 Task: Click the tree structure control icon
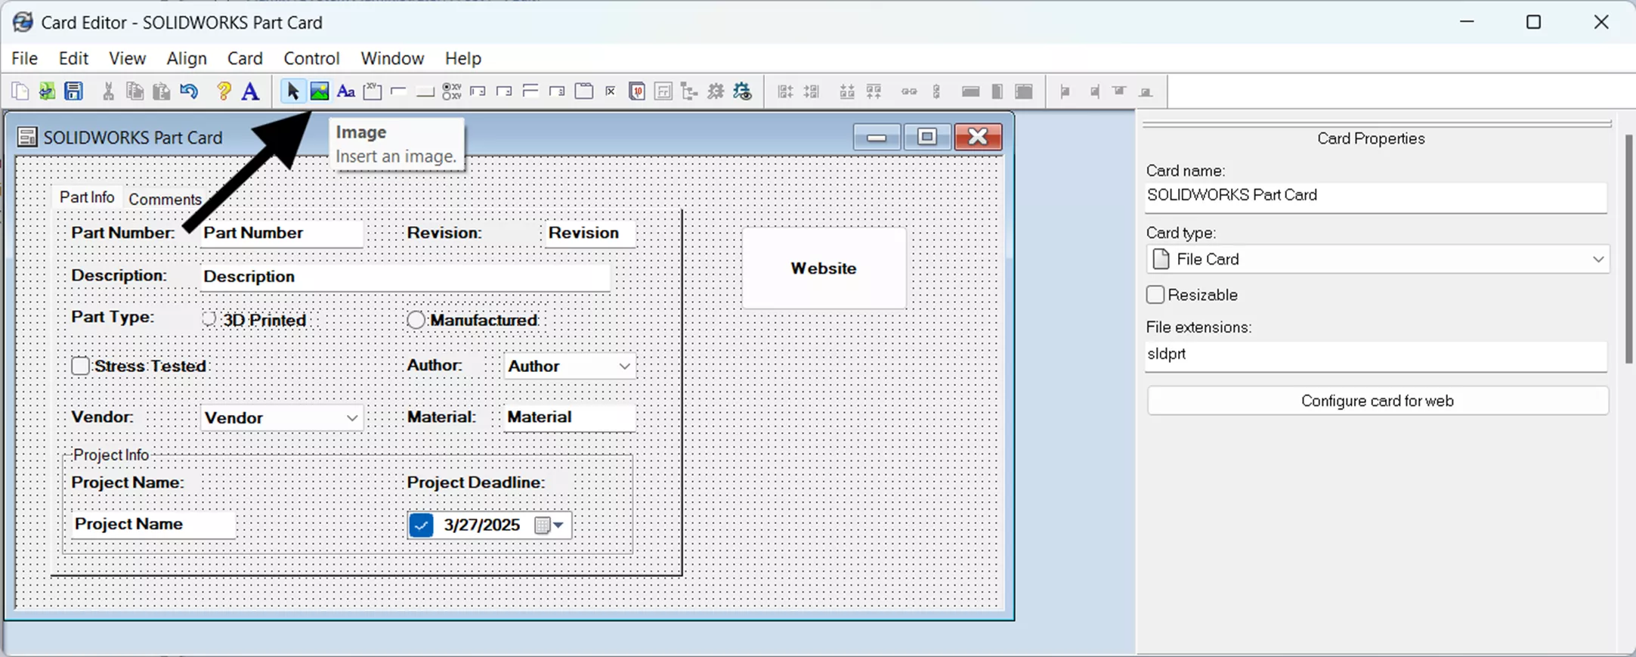pyautogui.click(x=689, y=91)
